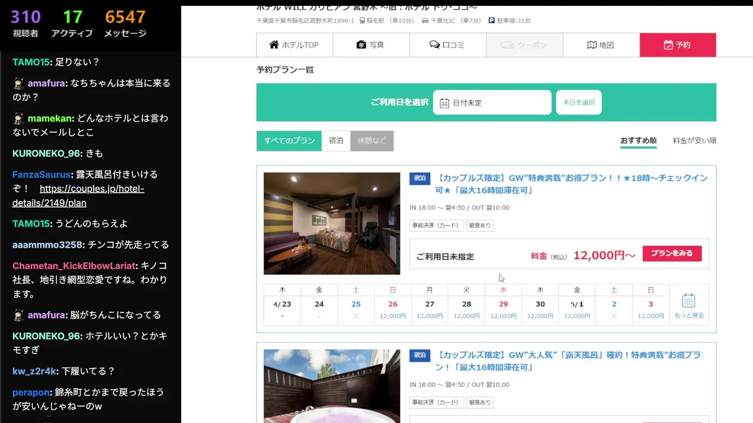Click the ご利用日未指定 label
Screen dimensions: 753x423
click(x=445, y=257)
